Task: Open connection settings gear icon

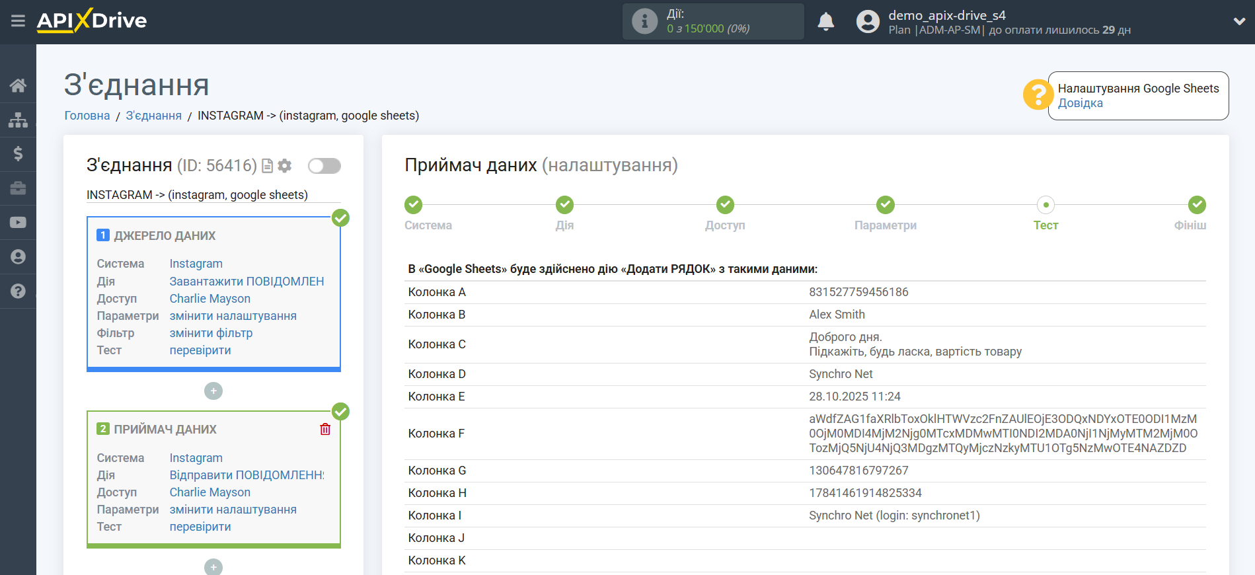Action: pyautogui.click(x=285, y=166)
